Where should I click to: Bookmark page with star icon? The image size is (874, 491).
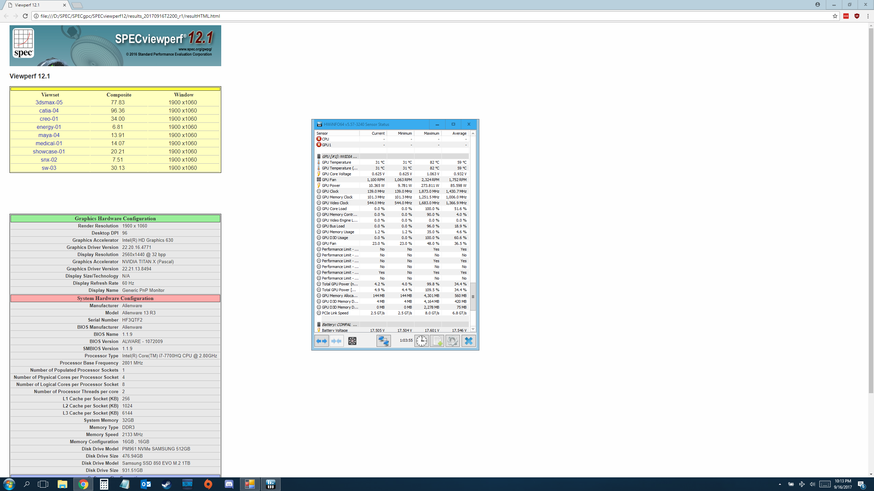835,16
